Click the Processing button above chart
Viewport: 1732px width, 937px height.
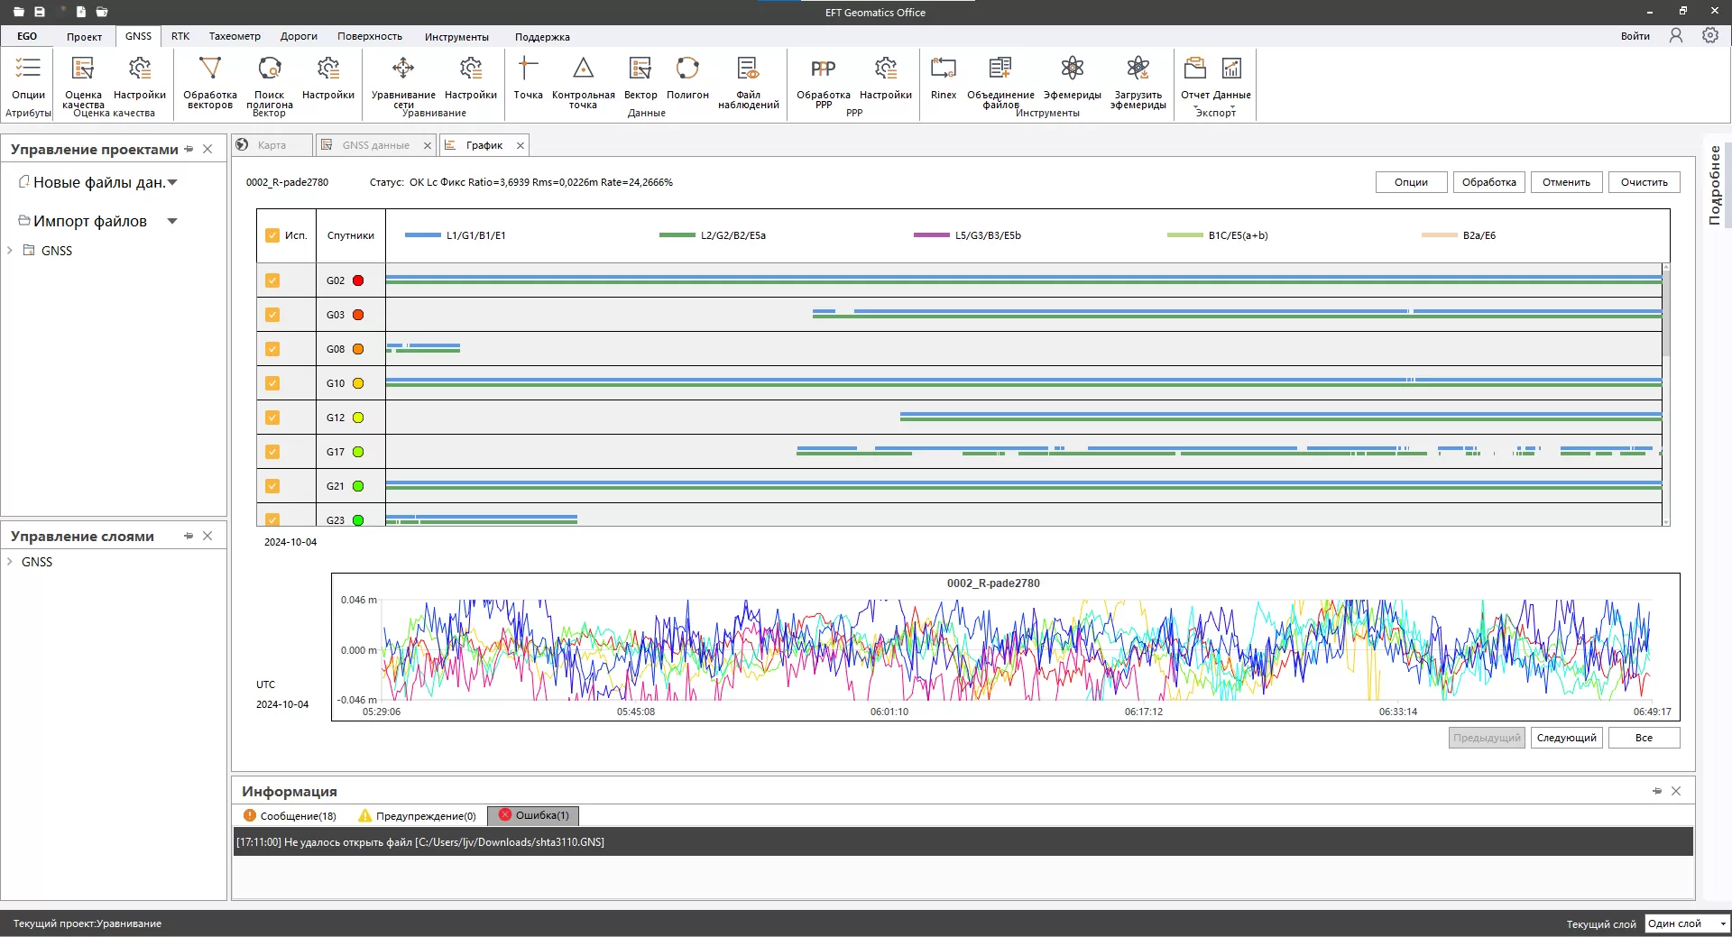[1488, 182]
